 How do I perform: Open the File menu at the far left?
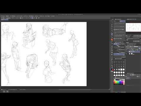[x=3, y=16]
